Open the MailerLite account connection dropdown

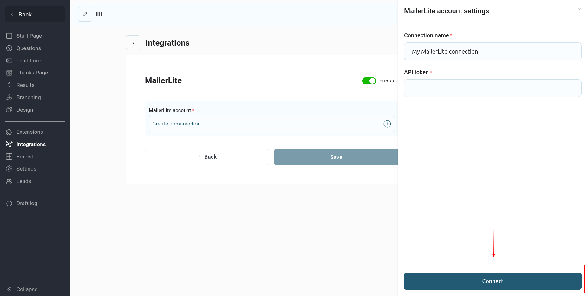coord(266,124)
